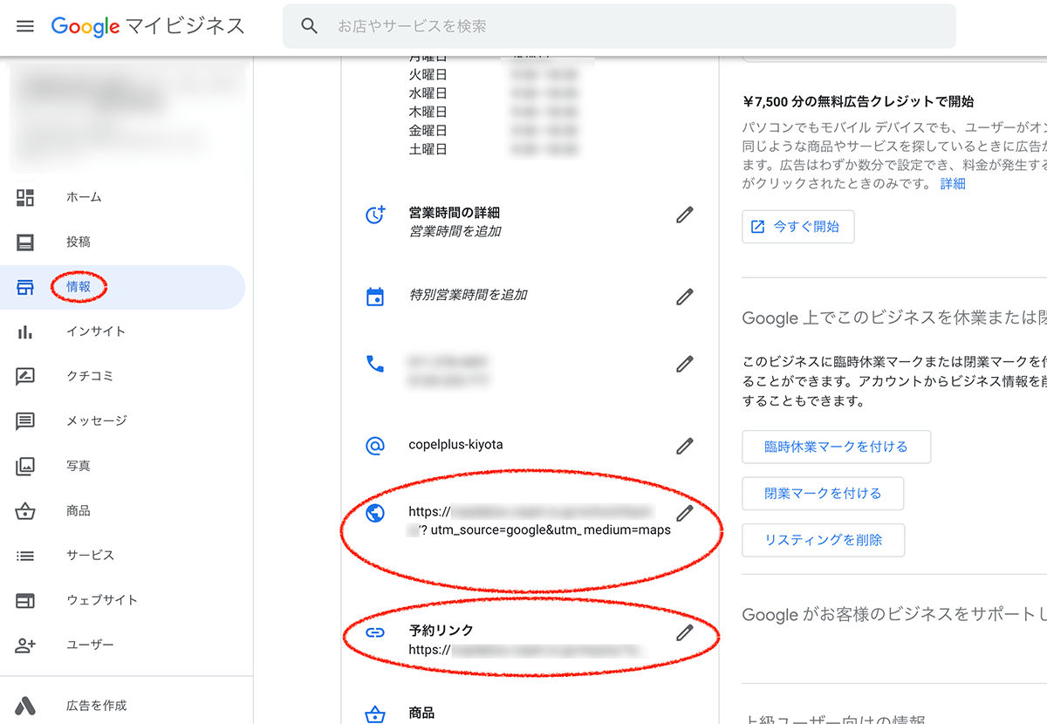Click the 商品 basket icon in sidebar
1047x724 pixels.
coord(25,511)
